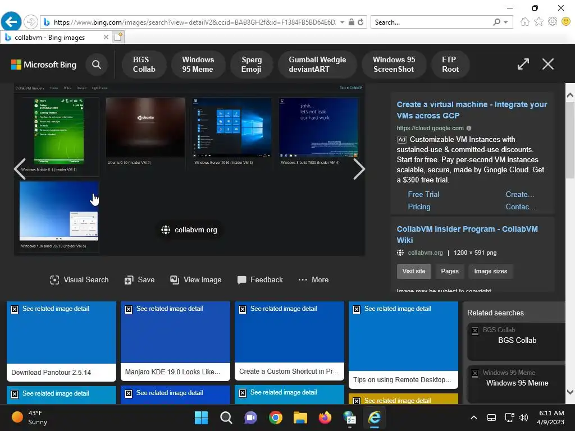Open CollabVM Insider Program wiki link
The height and width of the screenshot is (431, 575).
pyautogui.click(x=467, y=235)
